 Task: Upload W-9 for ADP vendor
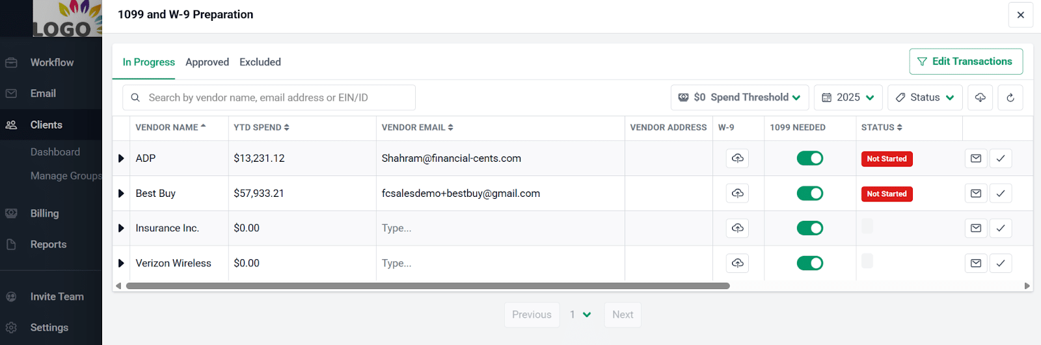coord(737,159)
